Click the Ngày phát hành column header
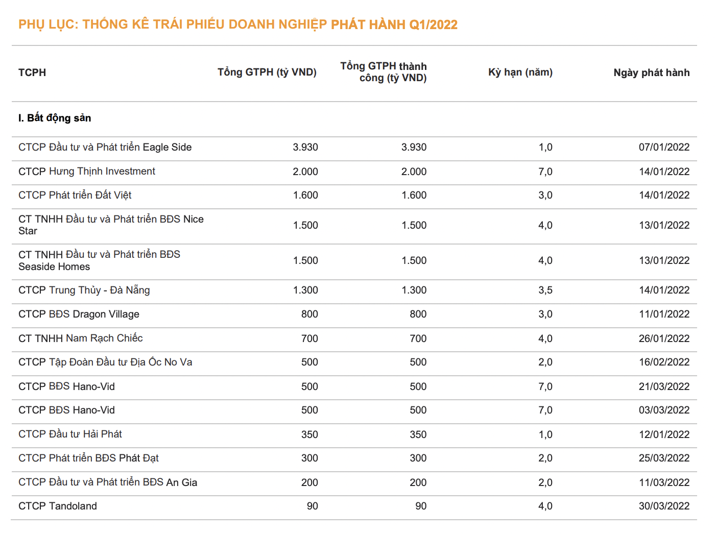The width and height of the screenshot is (716, 534). click(651, 72)
